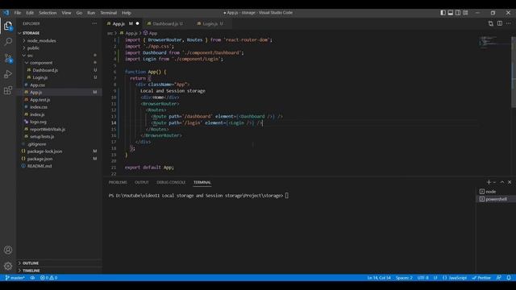Open the Extensions view
The width and height of the screenshot is (516, 290).
[x=8, y=90]
